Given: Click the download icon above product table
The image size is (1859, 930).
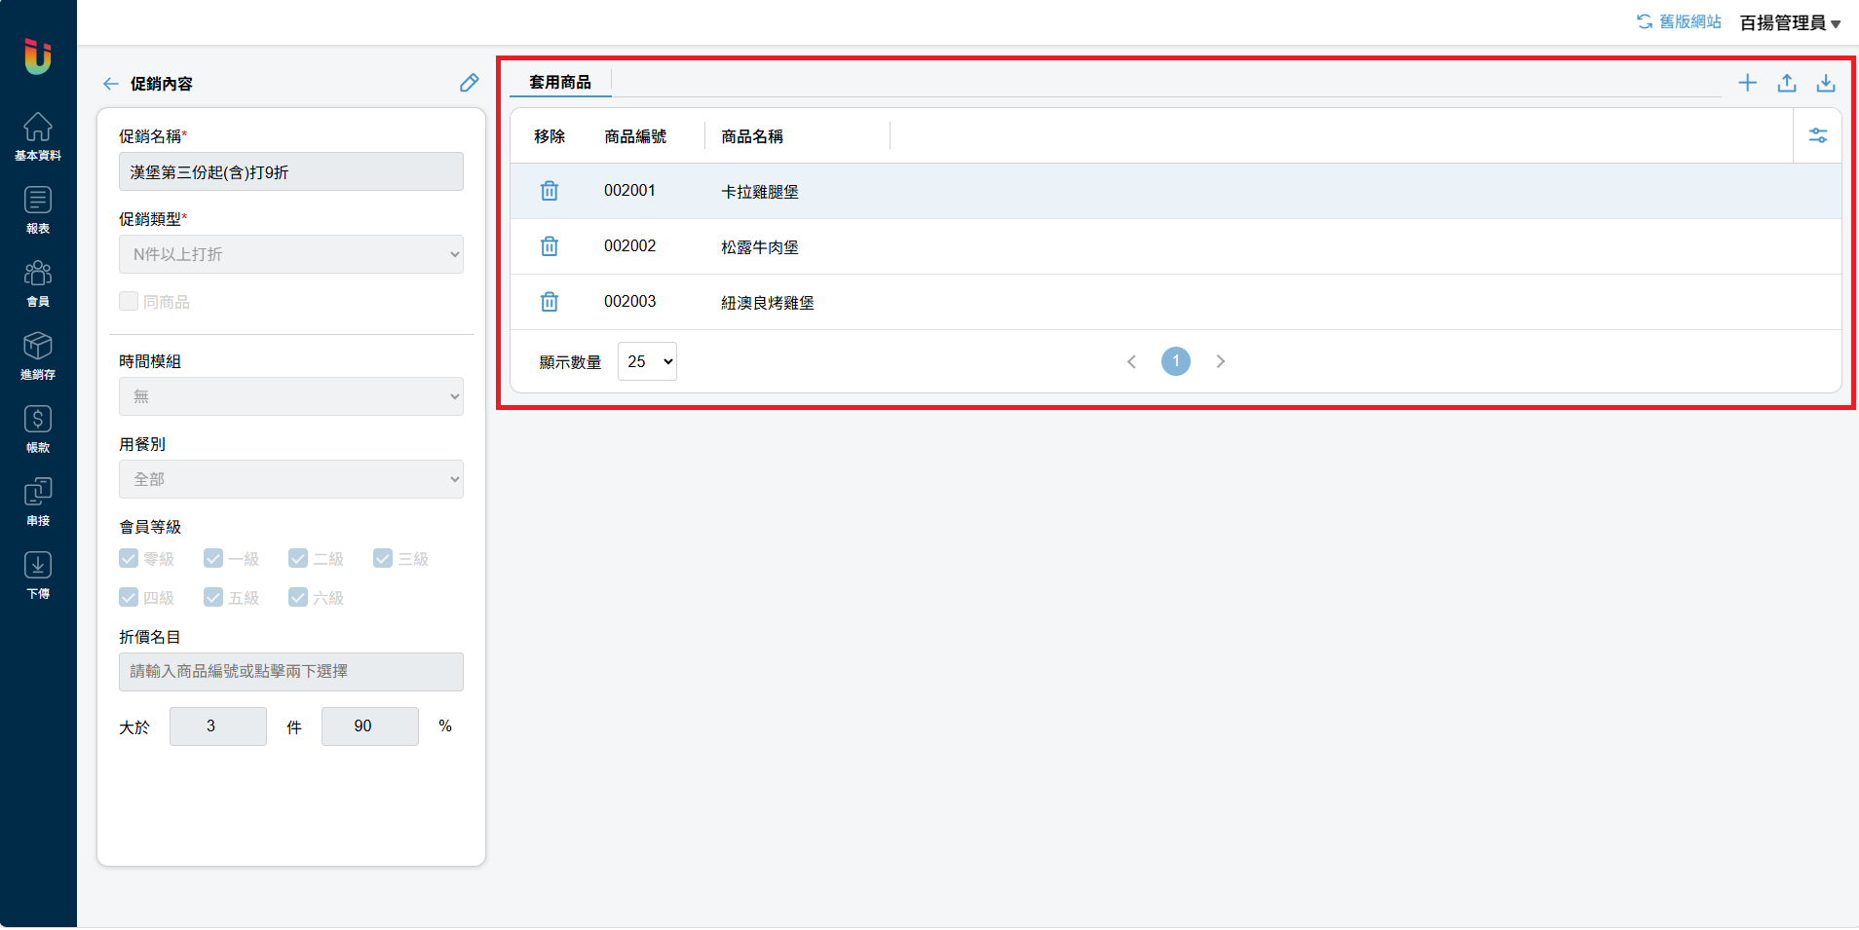Looking at the screenshot, I should point(1825,83).
